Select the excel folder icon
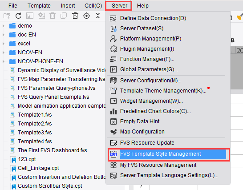The image size is (243, 190). [12, 44]
